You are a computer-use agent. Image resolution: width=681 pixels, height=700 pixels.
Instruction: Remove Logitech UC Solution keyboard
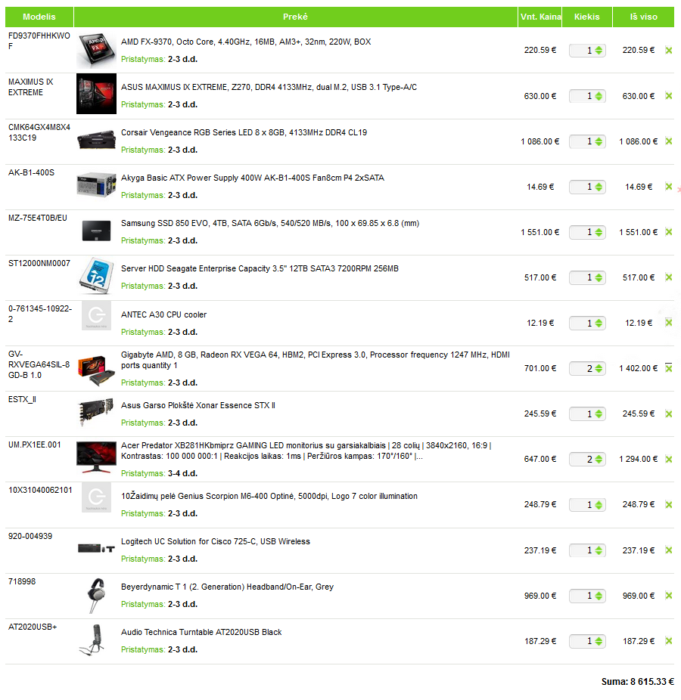(668, 550)
